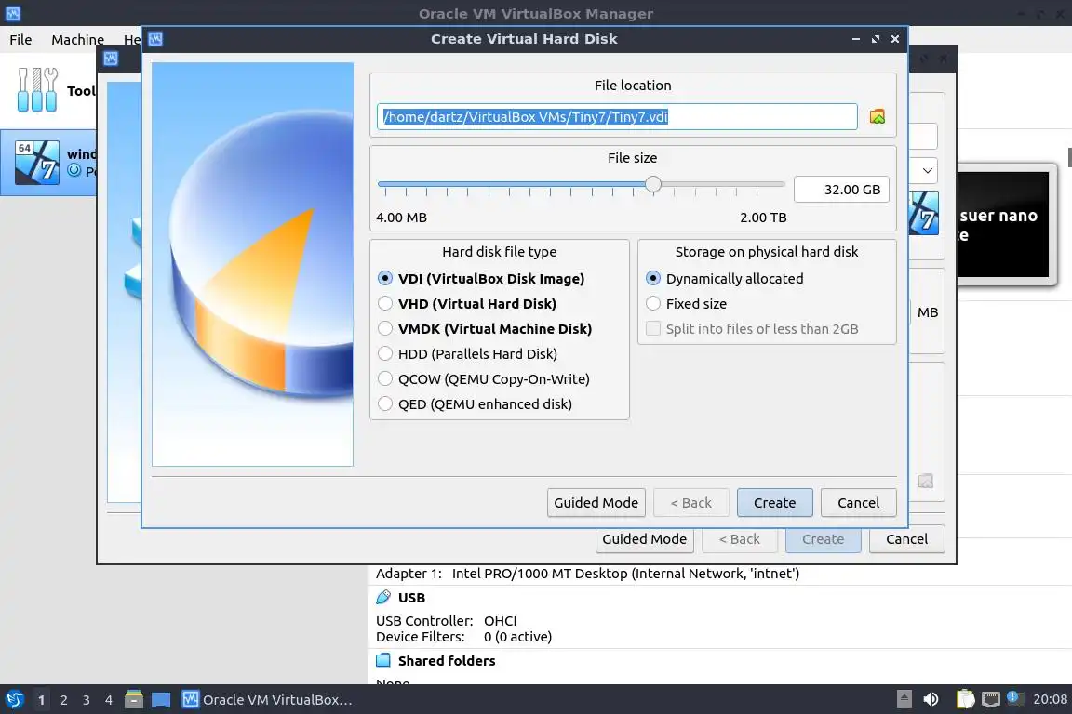Select VHD (Virtual Hard Disk) file type
1072x714 pixels.
click(x=467, y=303)
